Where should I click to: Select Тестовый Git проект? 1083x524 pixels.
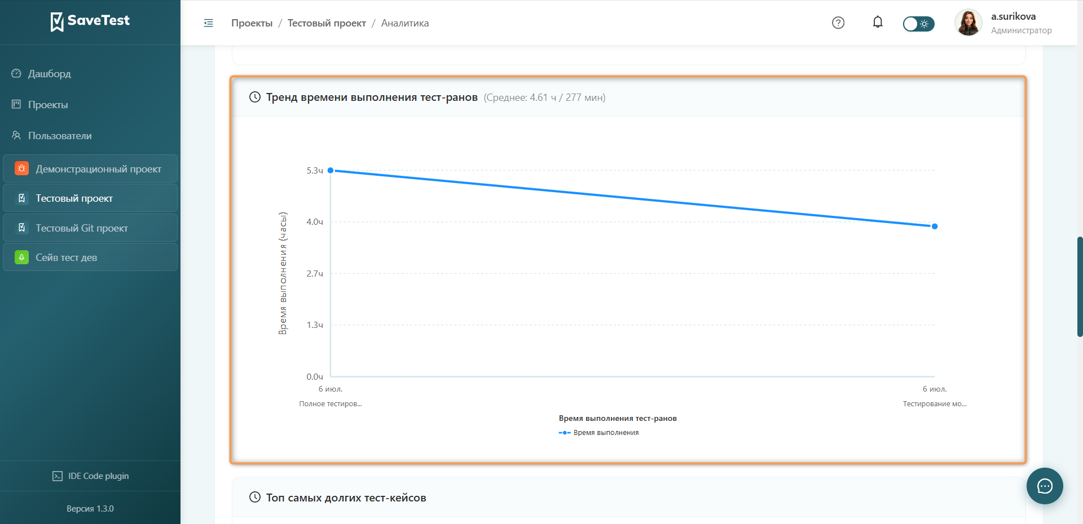90,228
